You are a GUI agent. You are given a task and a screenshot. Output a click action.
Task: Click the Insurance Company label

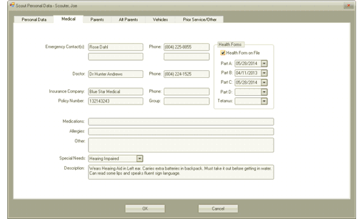(x=67, y=91)
